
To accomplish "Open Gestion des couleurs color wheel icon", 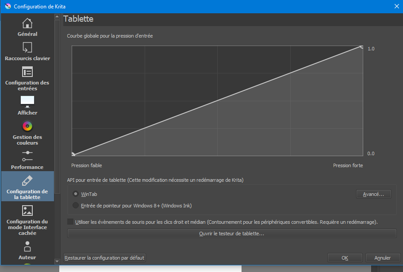I will point(27,126).
